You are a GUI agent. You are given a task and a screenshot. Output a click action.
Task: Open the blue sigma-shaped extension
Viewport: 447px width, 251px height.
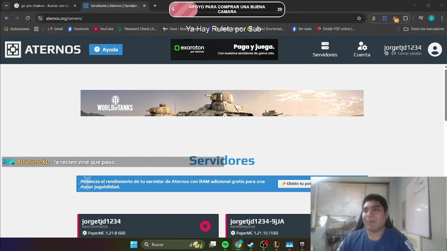384,18
